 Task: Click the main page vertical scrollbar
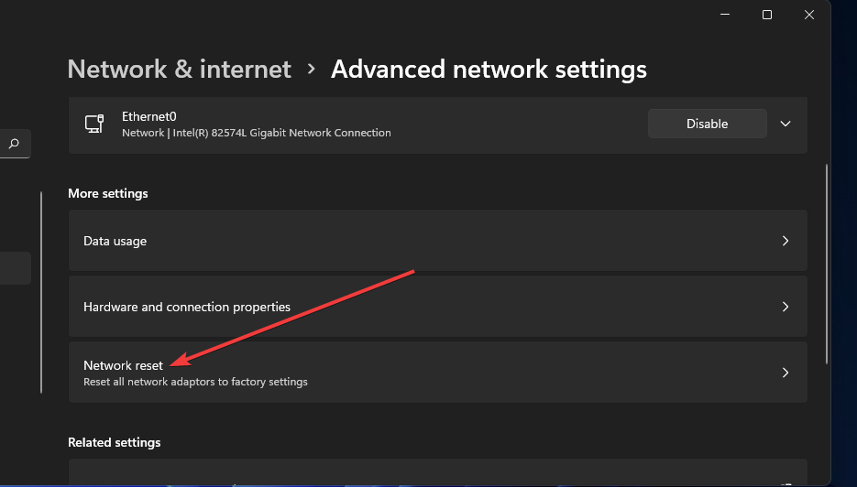[828, 264]
